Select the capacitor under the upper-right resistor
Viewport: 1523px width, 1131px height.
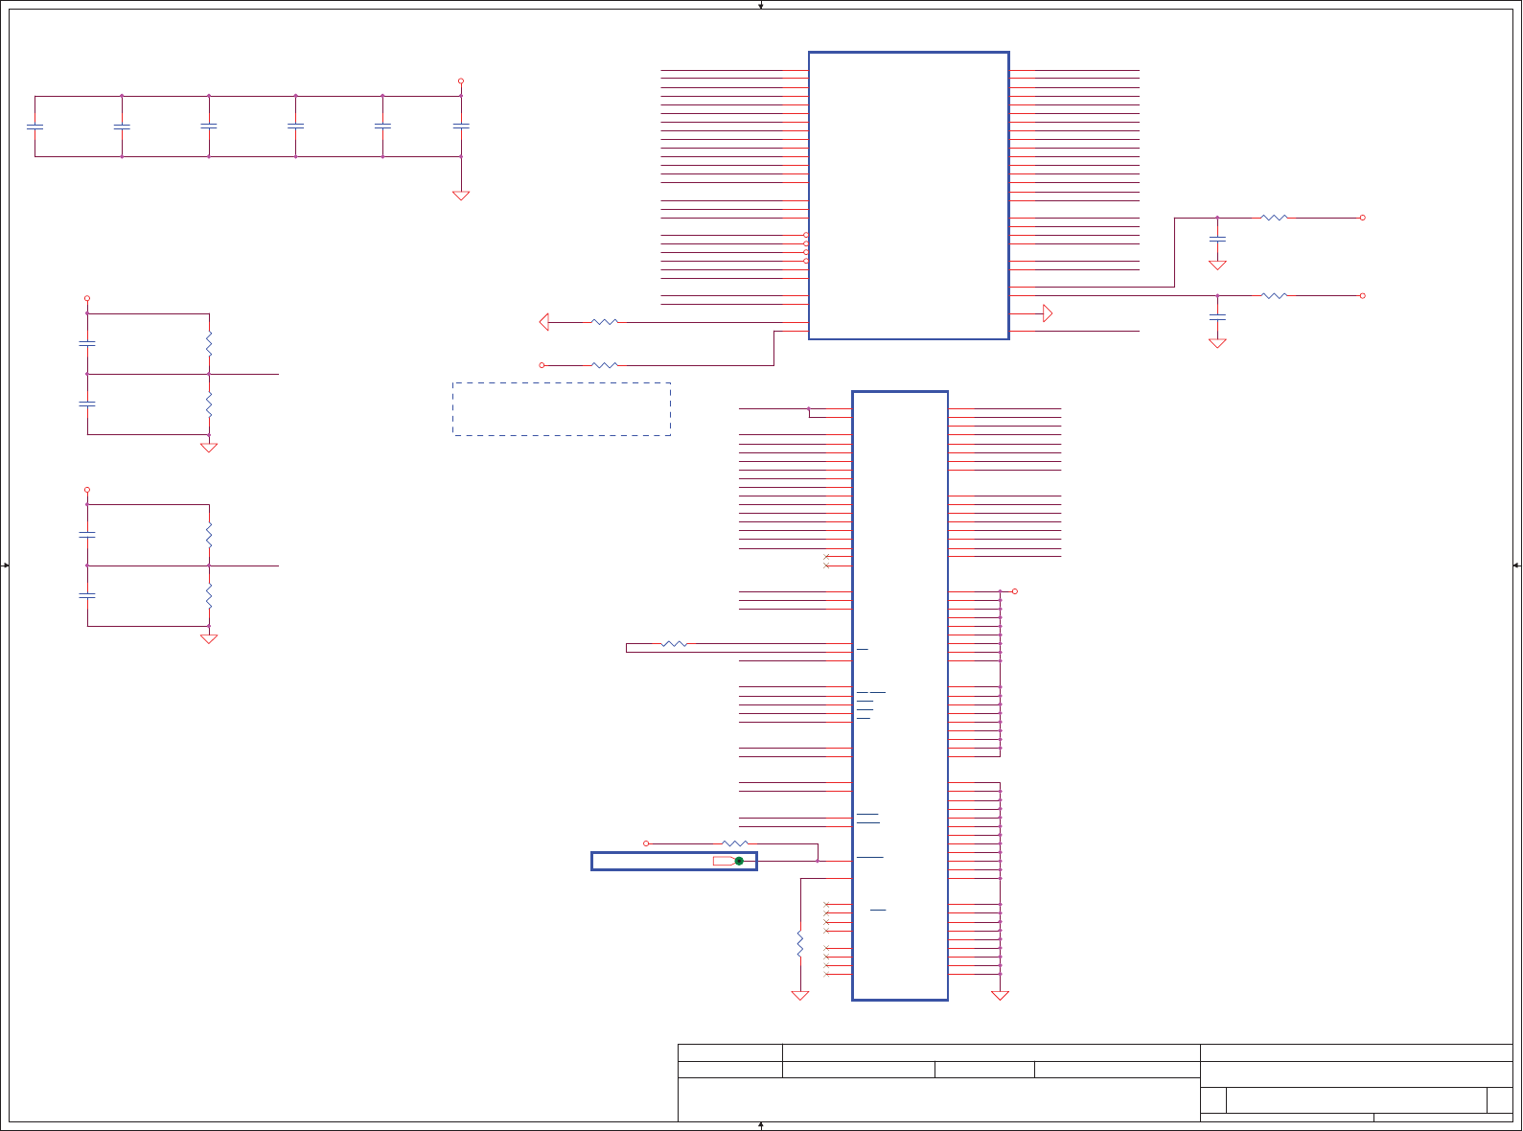1217,239
